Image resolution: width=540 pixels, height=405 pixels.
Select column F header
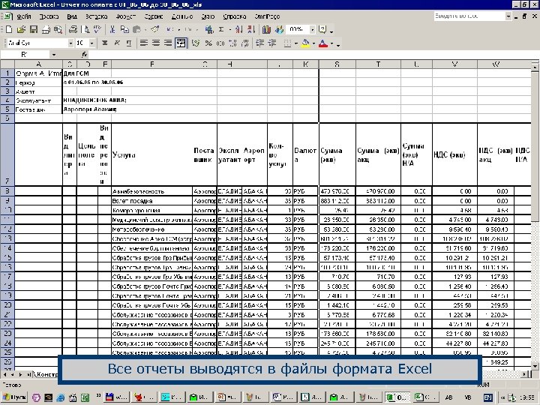(x=151, y=64)
